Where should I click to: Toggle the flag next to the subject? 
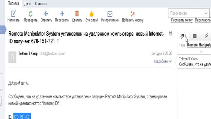click(x=58, y=41)
